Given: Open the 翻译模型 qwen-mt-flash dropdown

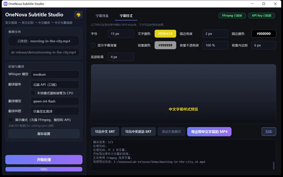Looking at the screenshot, I should tap(55, 101).
